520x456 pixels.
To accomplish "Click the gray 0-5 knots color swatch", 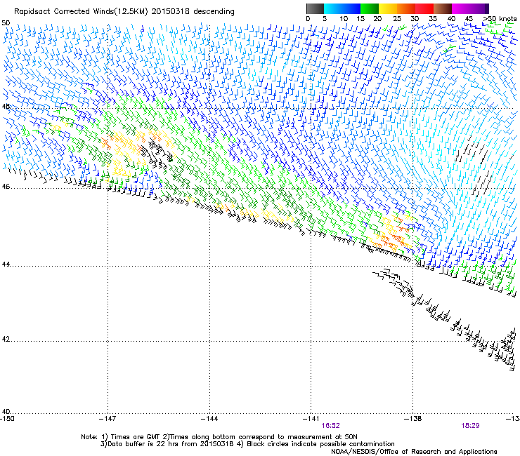I will point(315,8).
